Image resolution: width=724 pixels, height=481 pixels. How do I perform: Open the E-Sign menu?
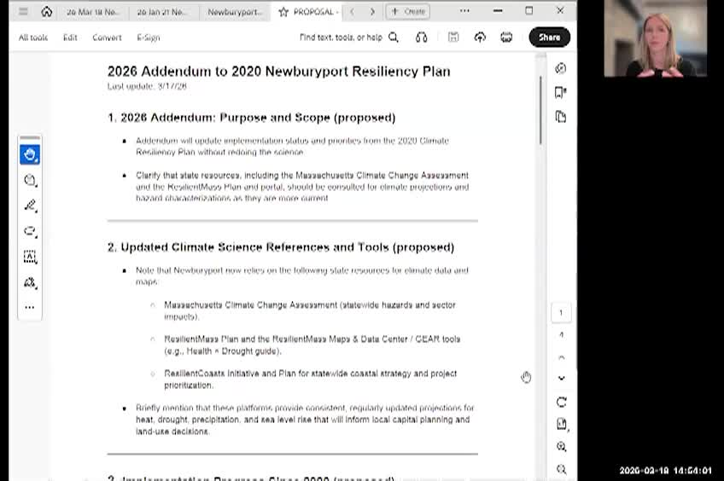(149, 38)
